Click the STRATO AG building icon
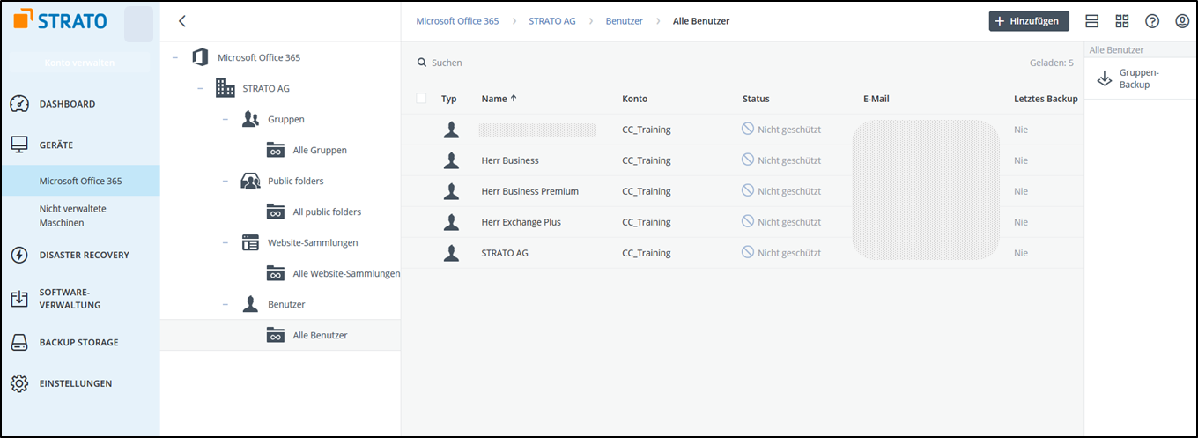This screenshot has width=1198, height=438. [226, 88]
